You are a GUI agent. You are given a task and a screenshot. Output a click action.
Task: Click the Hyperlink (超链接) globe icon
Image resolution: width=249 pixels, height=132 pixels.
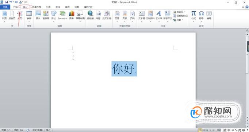tap(90, 15)
